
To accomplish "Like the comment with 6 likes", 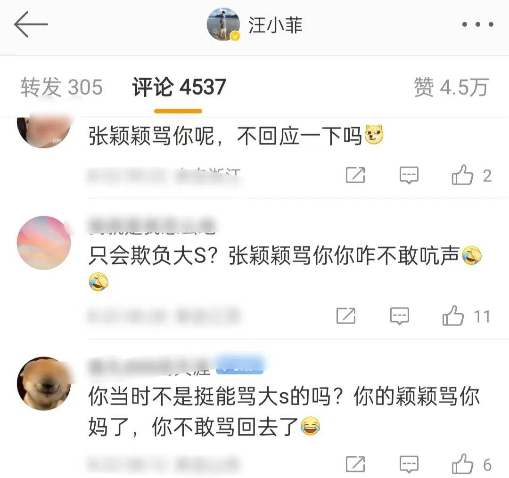I will tap(471, 464).
